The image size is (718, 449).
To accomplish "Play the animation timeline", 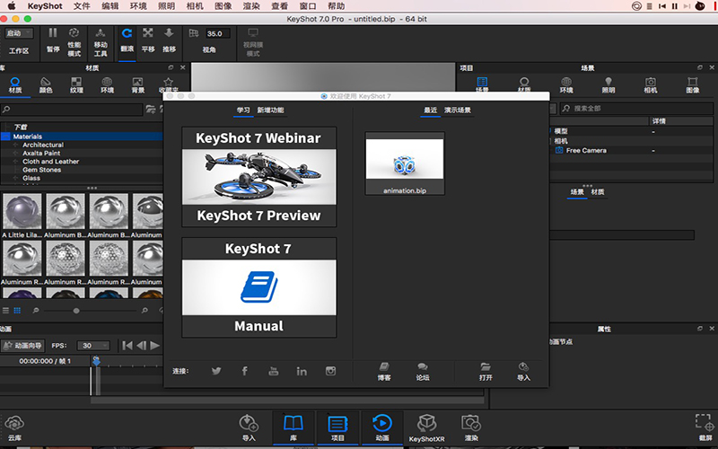I will pos(155,346).
